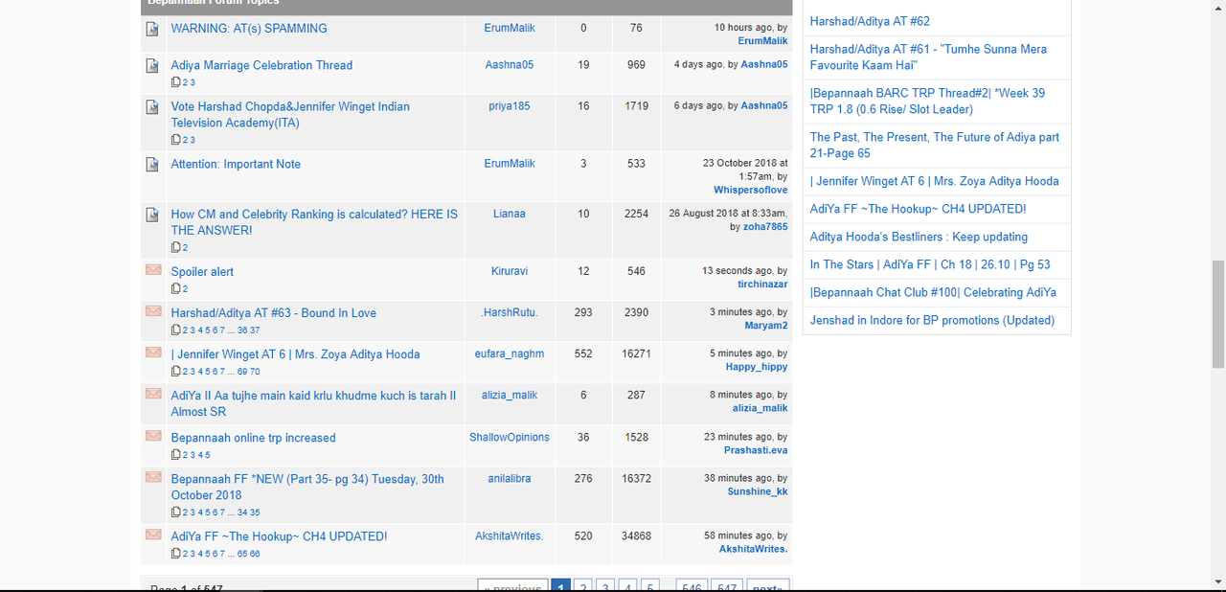Open Aditya Hooda's Bestliners : Keep updating

(x=919, y=237)
